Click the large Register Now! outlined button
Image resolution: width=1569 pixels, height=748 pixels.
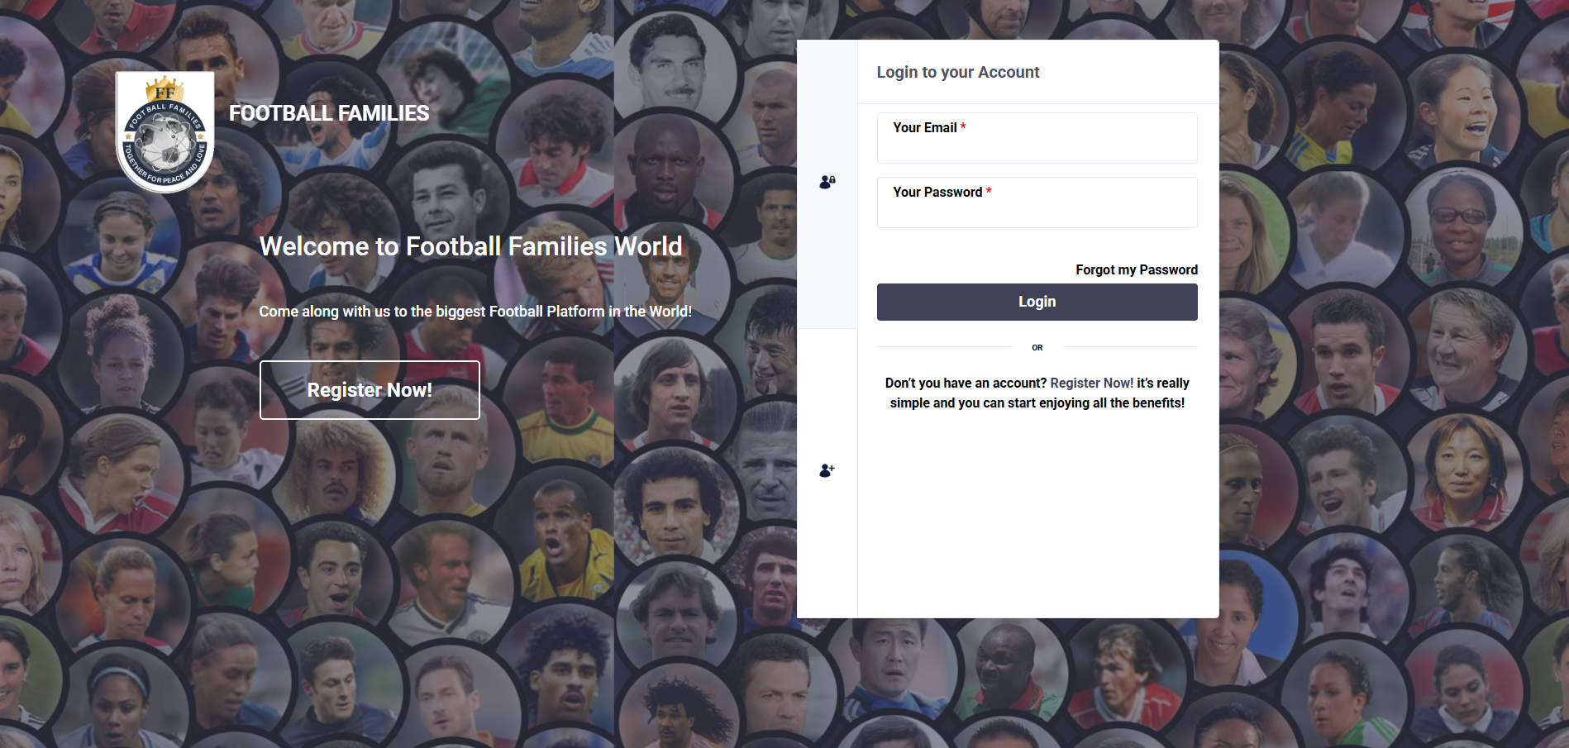[x=370, y=390]
